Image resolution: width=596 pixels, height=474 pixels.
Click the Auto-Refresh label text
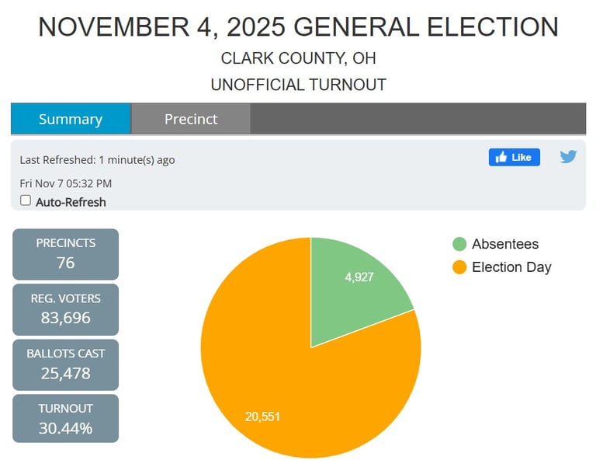click(71, 202)
